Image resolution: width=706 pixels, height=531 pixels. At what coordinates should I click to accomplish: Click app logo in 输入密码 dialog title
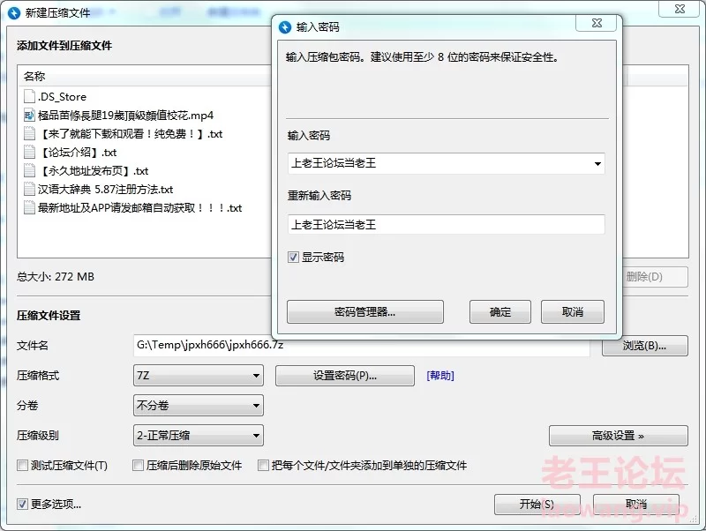click(x=285, y=27)
